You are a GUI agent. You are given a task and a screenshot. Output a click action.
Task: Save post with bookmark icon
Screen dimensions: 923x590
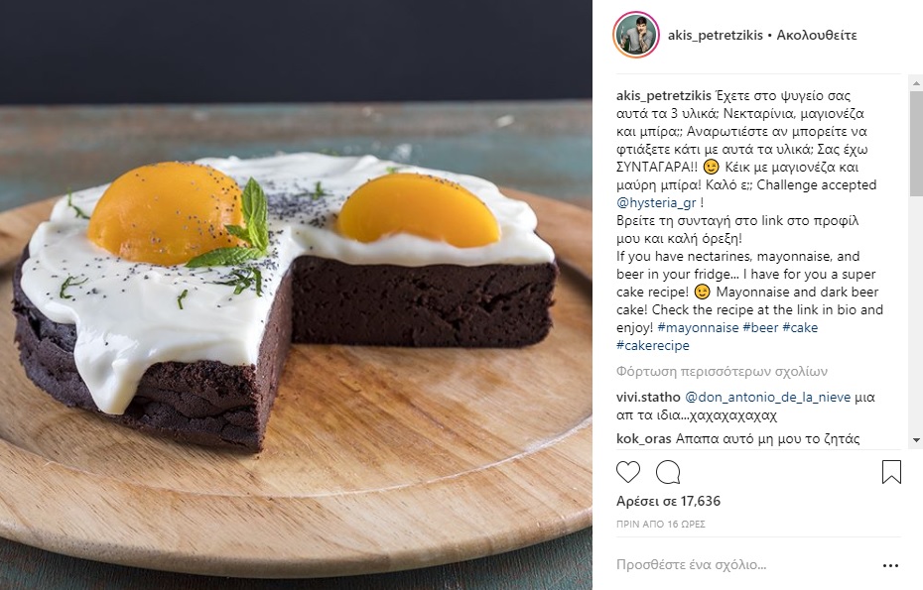point(891,472)
